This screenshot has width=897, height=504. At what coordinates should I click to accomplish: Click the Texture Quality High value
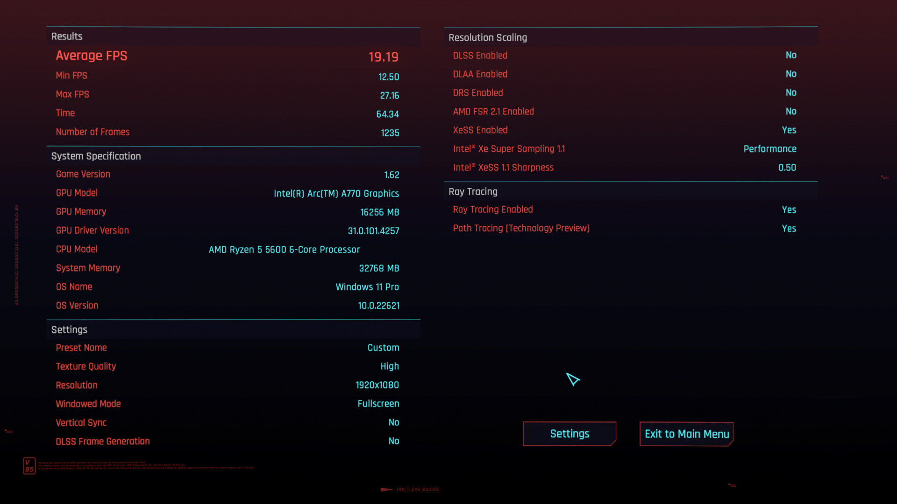[x=389, y=366]
